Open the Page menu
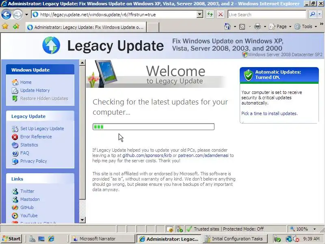The image size is (325, 244). tap(280, 26)
